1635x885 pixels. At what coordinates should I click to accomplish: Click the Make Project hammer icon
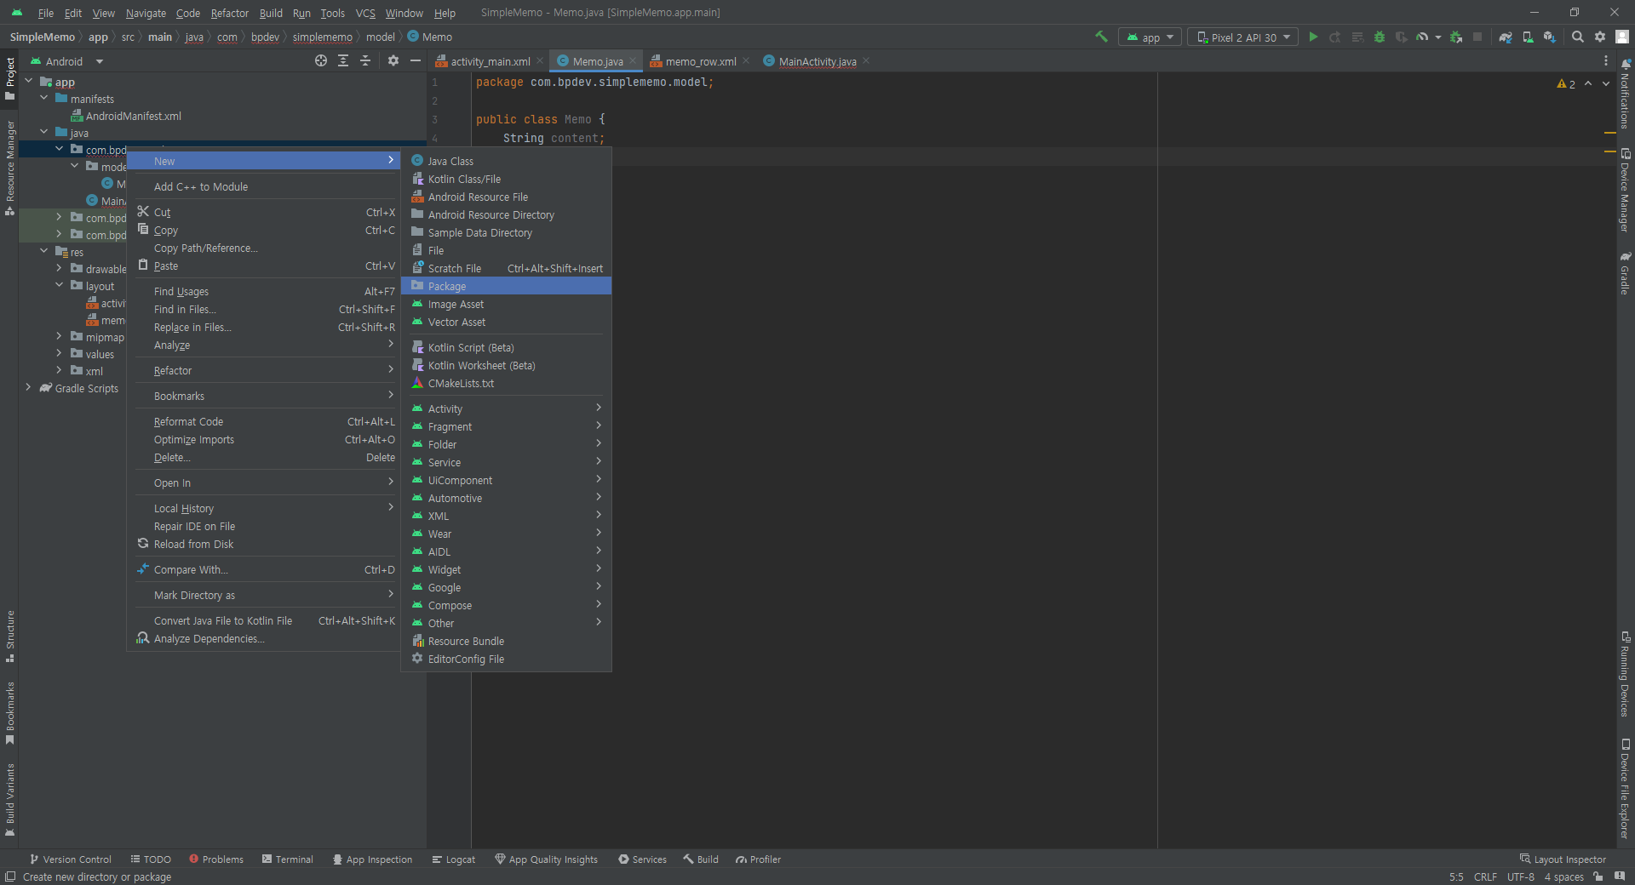(x=1101, y=37)
